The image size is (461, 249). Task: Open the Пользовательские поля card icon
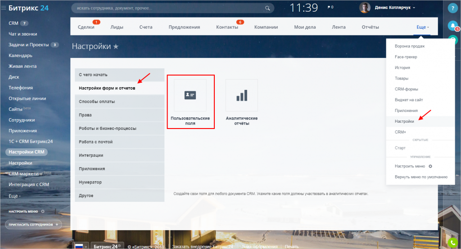[190, 95]
